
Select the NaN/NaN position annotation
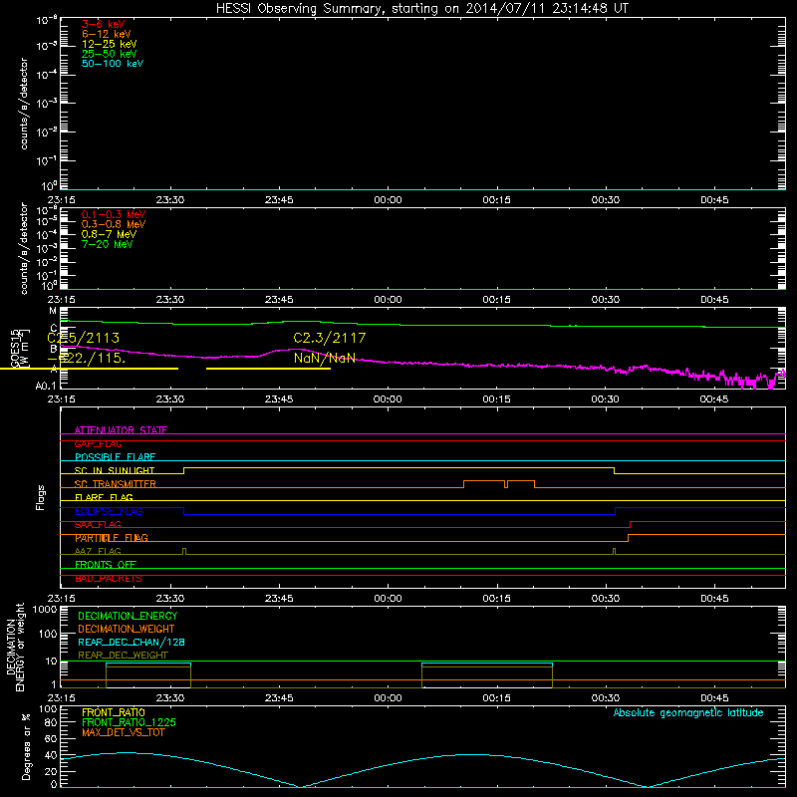(x=325, y=358)
